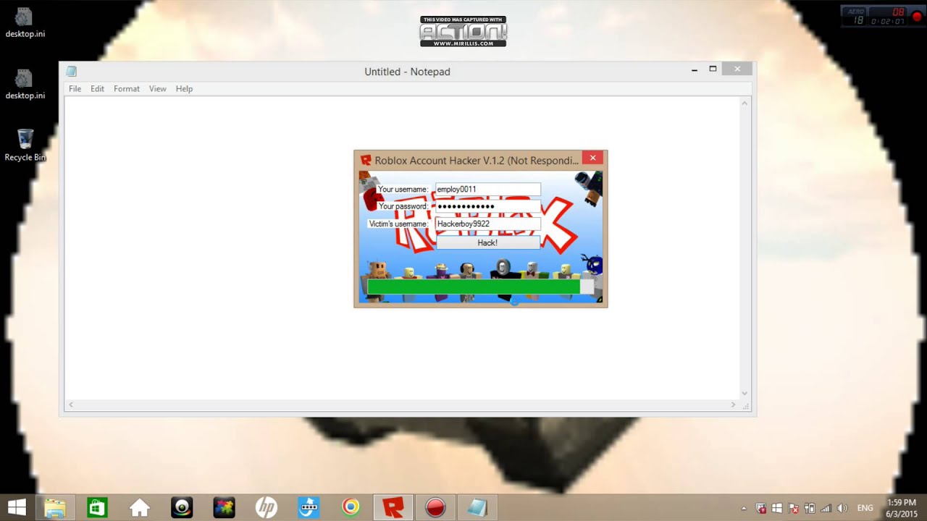927x521 pixels.
Task: Maximize the Notepad window
Action: 713,69
